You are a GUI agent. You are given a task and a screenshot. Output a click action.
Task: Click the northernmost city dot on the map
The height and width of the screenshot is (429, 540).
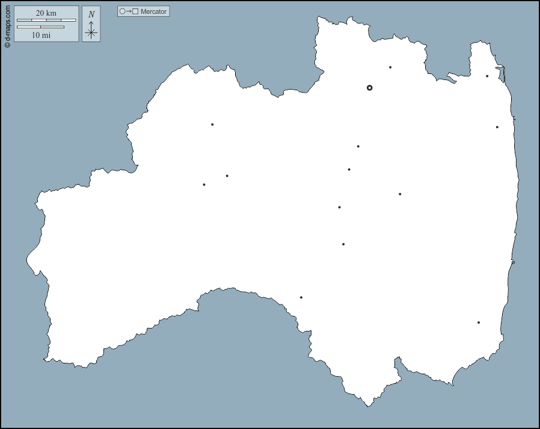(x=390, y=67)
